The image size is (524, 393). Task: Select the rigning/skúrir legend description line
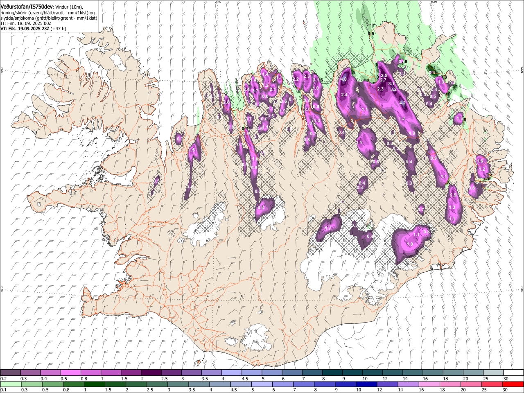point(47,13)
